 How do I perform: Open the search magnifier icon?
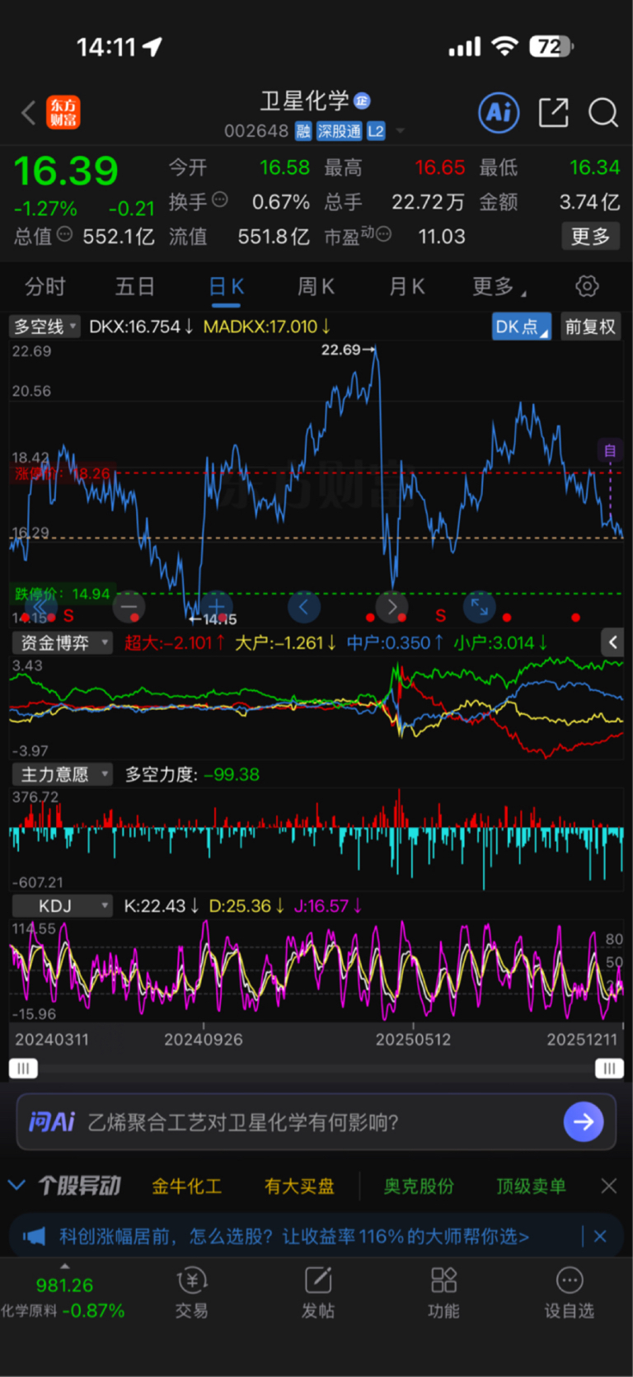pos(603,112)
